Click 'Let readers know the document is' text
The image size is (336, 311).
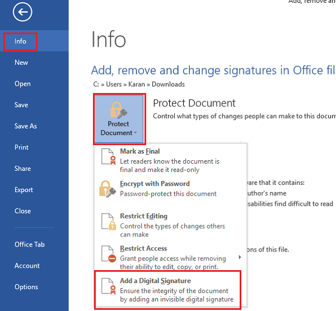[170, 161]
